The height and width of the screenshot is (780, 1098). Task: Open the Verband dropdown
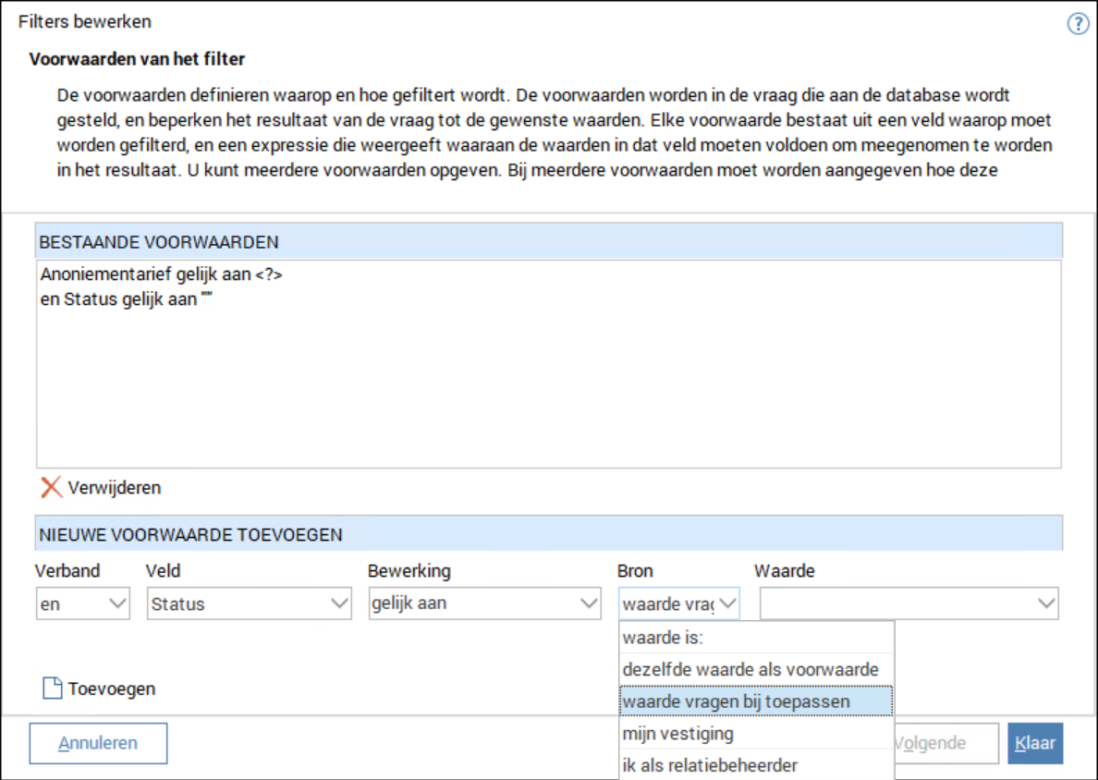118,603
